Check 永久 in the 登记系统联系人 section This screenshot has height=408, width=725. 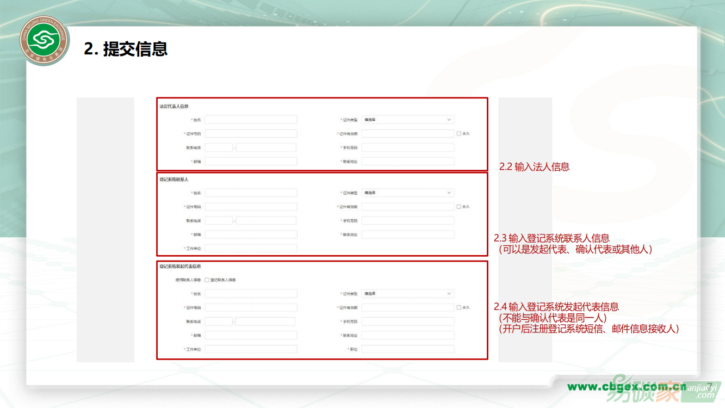[x=459, y=207]
